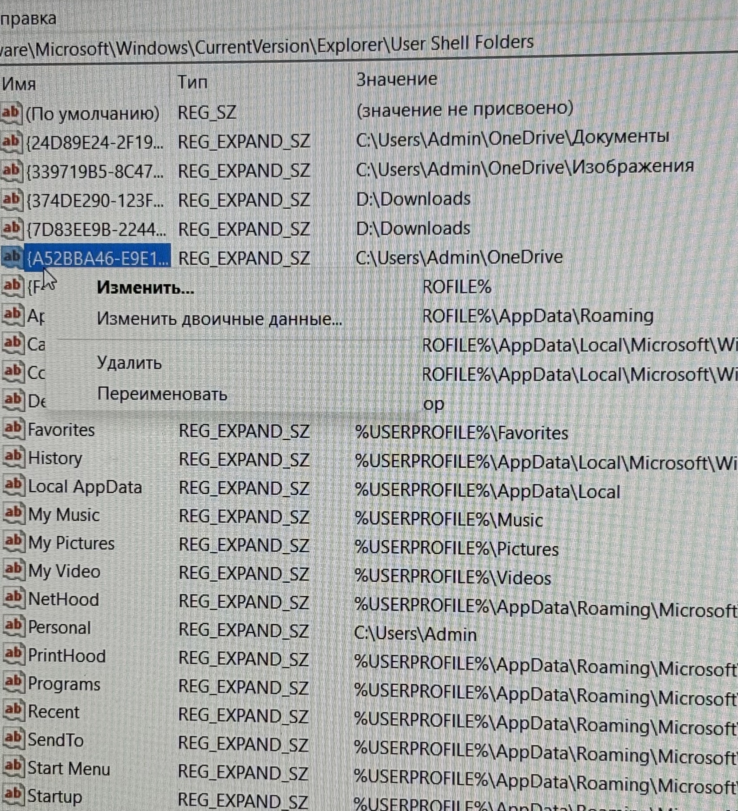This screenshot has width=738, height=811.
Task: Select Удалить from the context menu
Action: [129, 363]
